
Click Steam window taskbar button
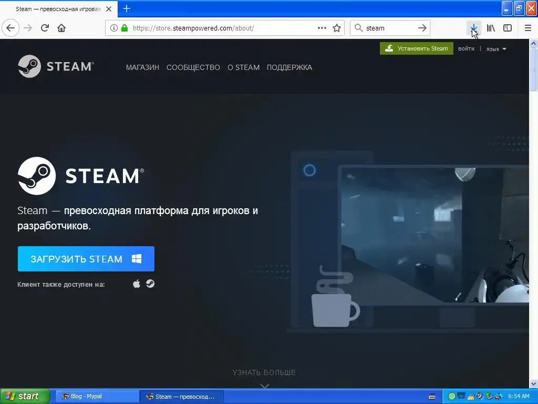182,397
